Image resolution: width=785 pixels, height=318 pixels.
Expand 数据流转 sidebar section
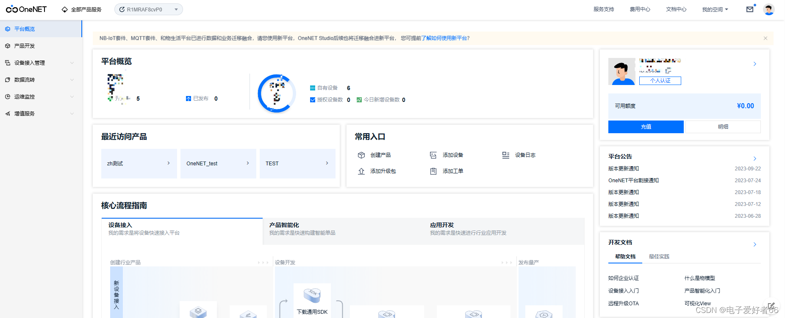tap(72, 79)
